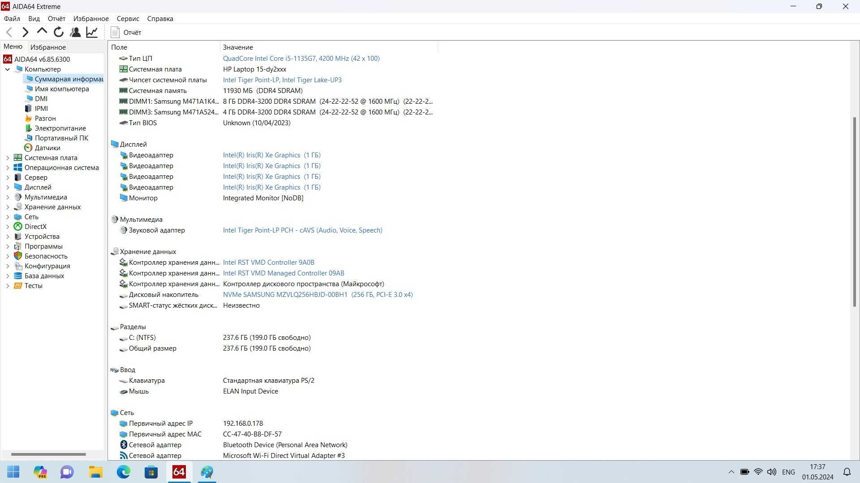Switch to the Избранное sidebar tab
Screen dimensions: 860x483
[48, 47]
